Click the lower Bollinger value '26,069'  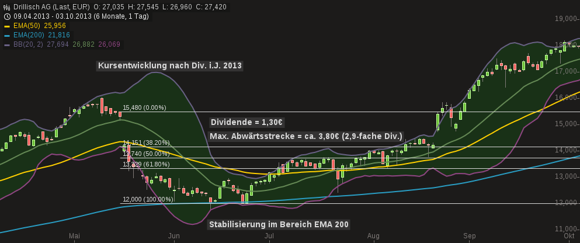pyautogui.click(x=109, y=44)
